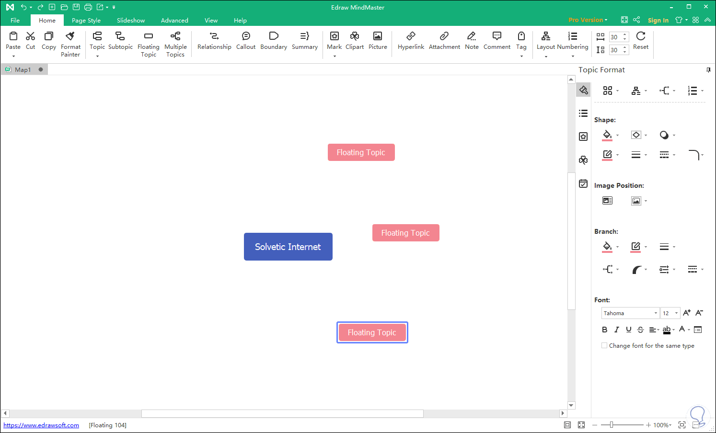Viewport: 716px width, 433px height.
Task: Save the document from the title bar
Action: [x=76, y=7]
